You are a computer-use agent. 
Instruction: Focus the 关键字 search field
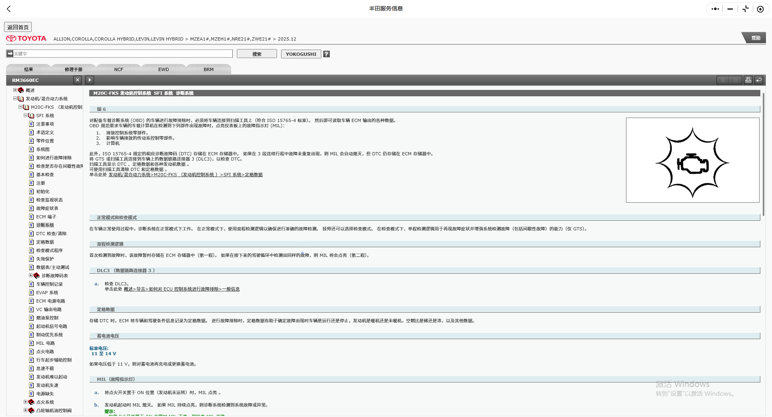point(119,53)
